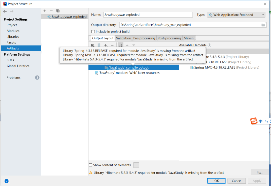Open the Post-processing tab
Viewport: 271px width, 186px height.
[x=169, y=38]
